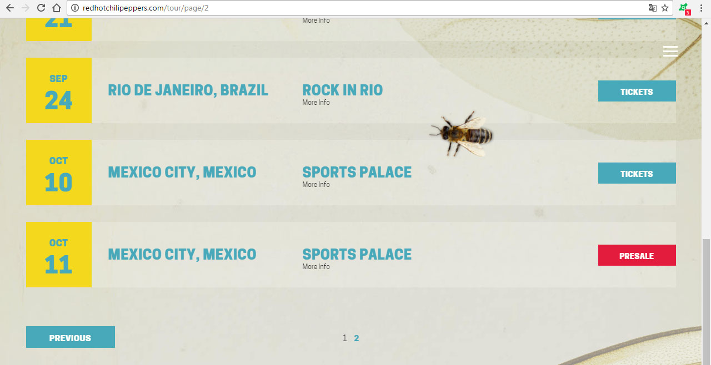Open the browser home page
The width and height of the screenshot is (711, 365).
pos(56,8)
